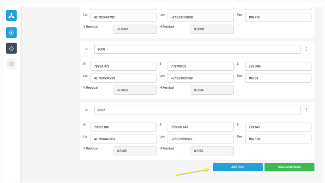Select the Elev field showing 194.338
325x183 pixels.
[278, 139]
